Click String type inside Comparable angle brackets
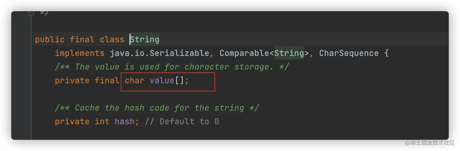 point(289,53)
